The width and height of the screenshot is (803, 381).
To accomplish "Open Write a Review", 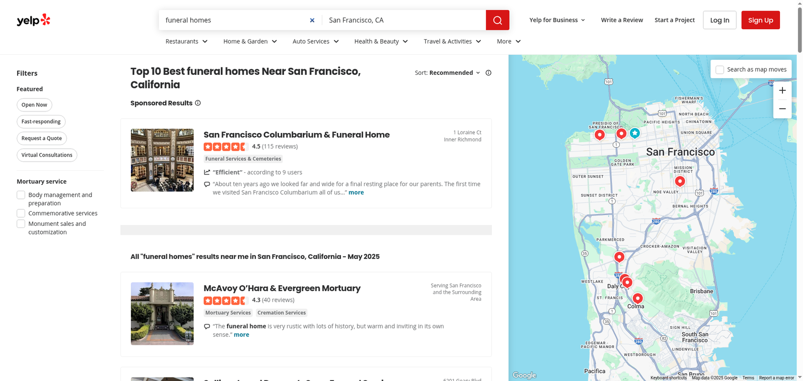I will click(622, 20).
